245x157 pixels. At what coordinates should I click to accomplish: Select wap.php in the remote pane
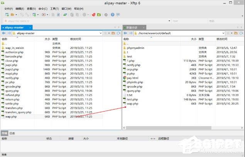[x=132, y=103]
